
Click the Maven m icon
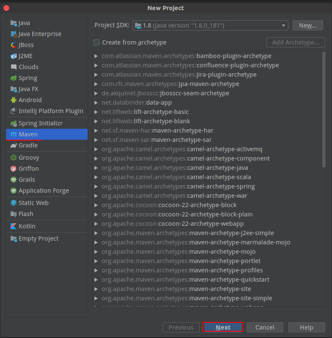pos(14,134)
